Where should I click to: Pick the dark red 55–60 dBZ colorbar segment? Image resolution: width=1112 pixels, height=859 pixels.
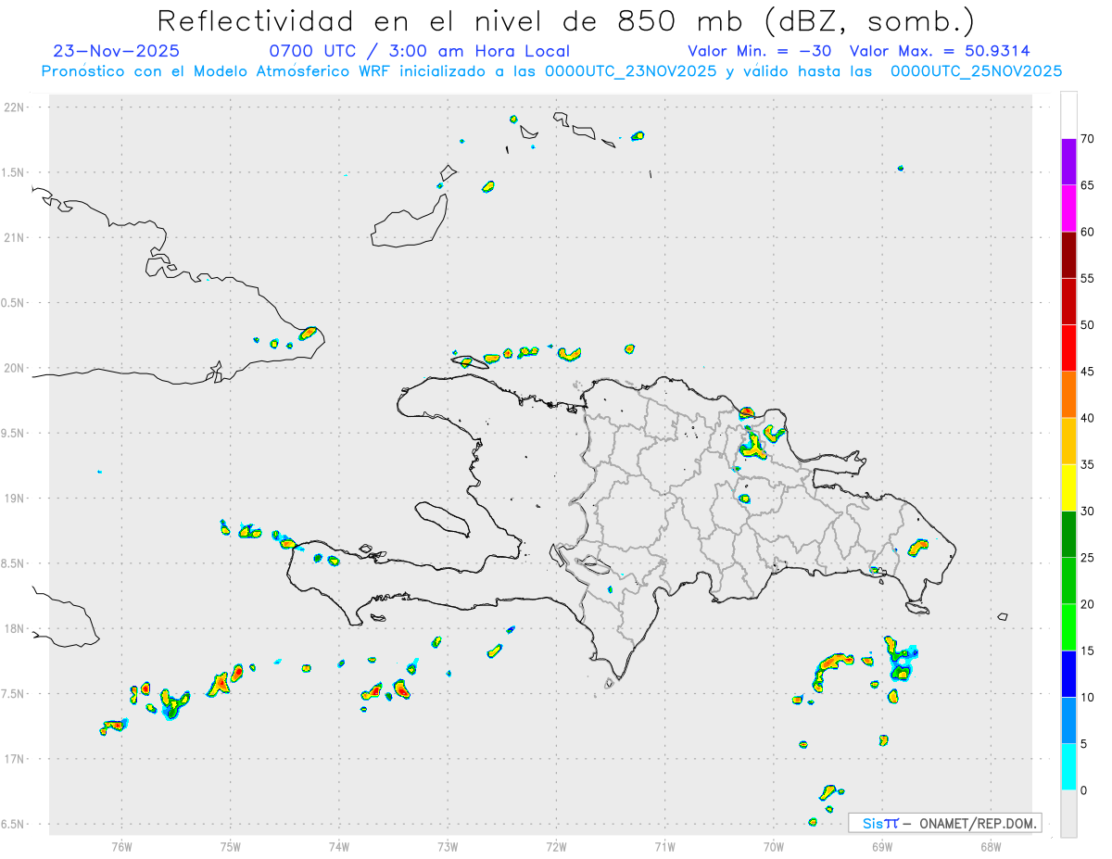[x=1068, y=255]
